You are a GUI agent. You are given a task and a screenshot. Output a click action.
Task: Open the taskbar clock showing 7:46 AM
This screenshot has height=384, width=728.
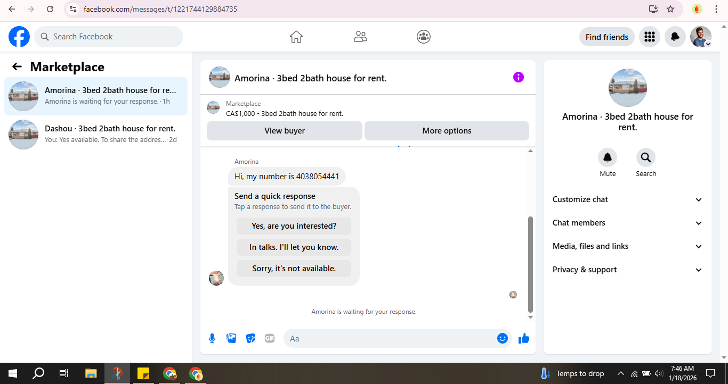683,373
